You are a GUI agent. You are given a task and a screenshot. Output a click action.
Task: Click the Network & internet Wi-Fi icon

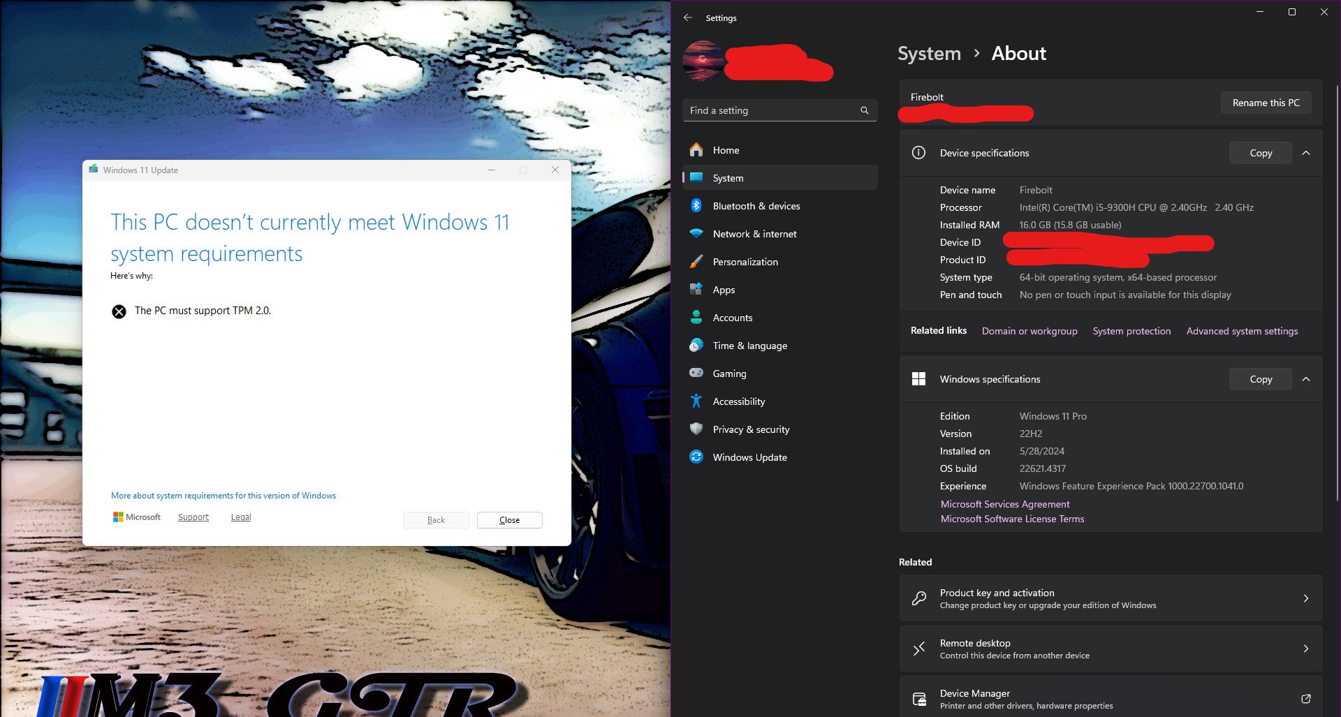[x=696, y=234]
